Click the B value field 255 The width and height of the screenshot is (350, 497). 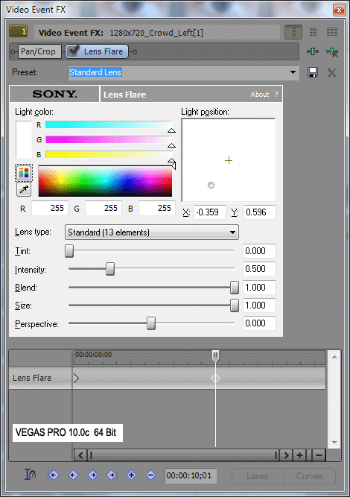click(x=157, y=208)
